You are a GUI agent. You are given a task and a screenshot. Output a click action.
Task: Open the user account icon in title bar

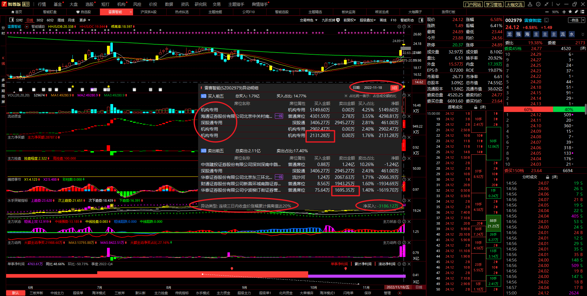(x=530, y=4)
